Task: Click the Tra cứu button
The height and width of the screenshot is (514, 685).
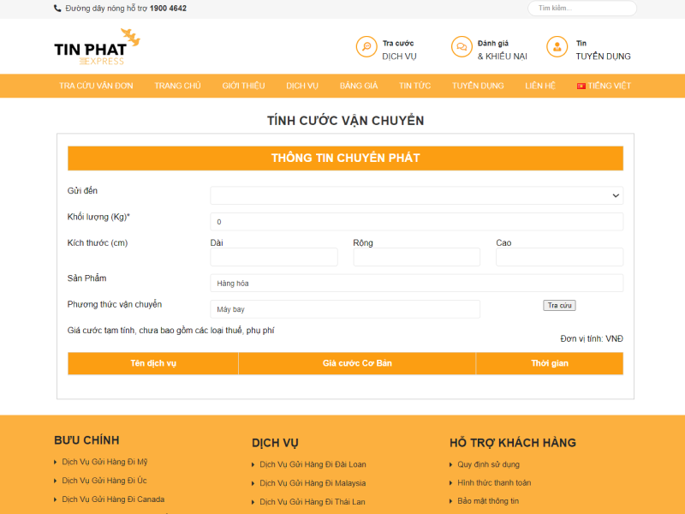Action: 559,305
